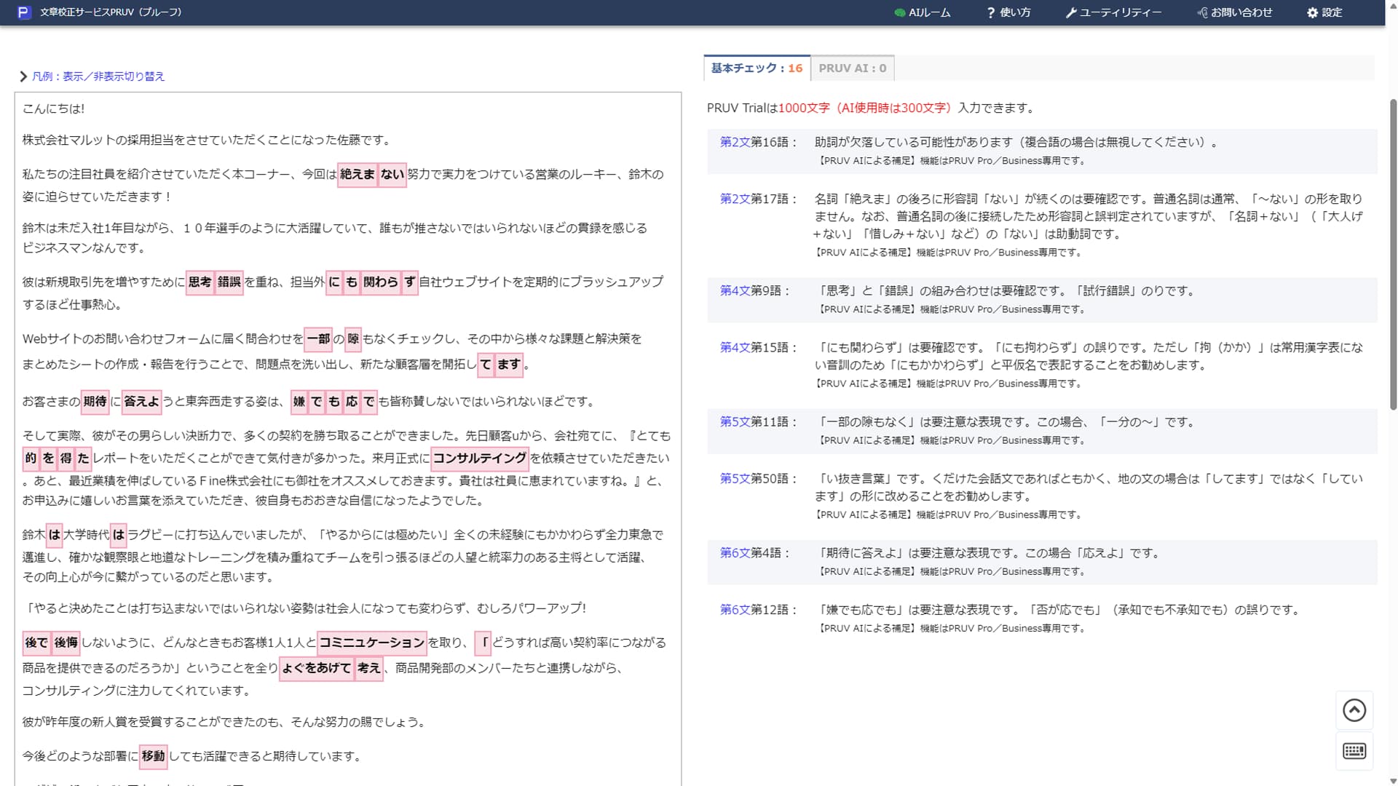Click the scroll-to-top arrow button
Screen dimensions: 1398x786
1354,710
